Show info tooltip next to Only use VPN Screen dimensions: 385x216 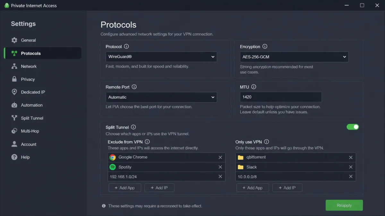tap(267, 141)
